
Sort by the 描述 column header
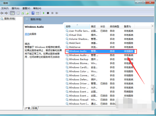95,27
